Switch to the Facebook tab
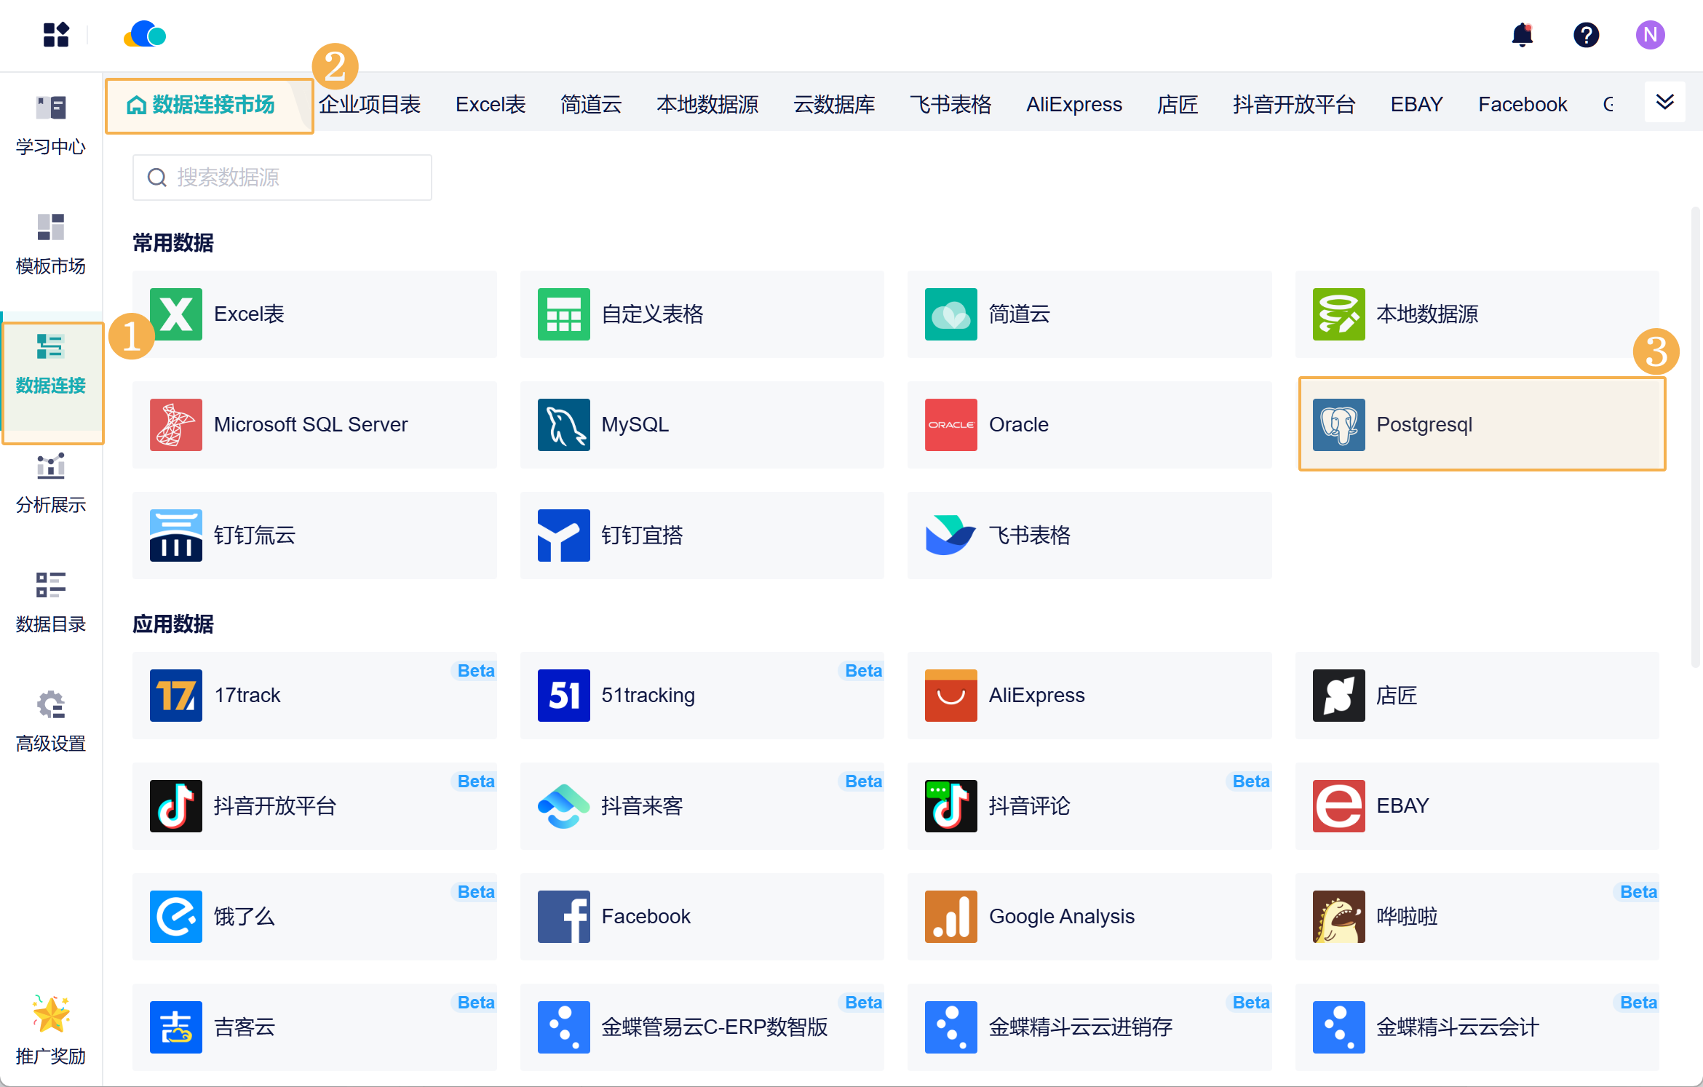Screen dimensions: 1703x1087 coord(1523,105)
